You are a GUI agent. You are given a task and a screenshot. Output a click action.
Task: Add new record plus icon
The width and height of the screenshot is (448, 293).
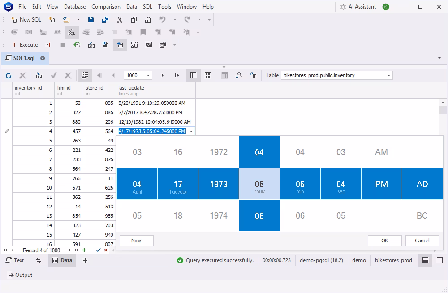tap(84, 250)
